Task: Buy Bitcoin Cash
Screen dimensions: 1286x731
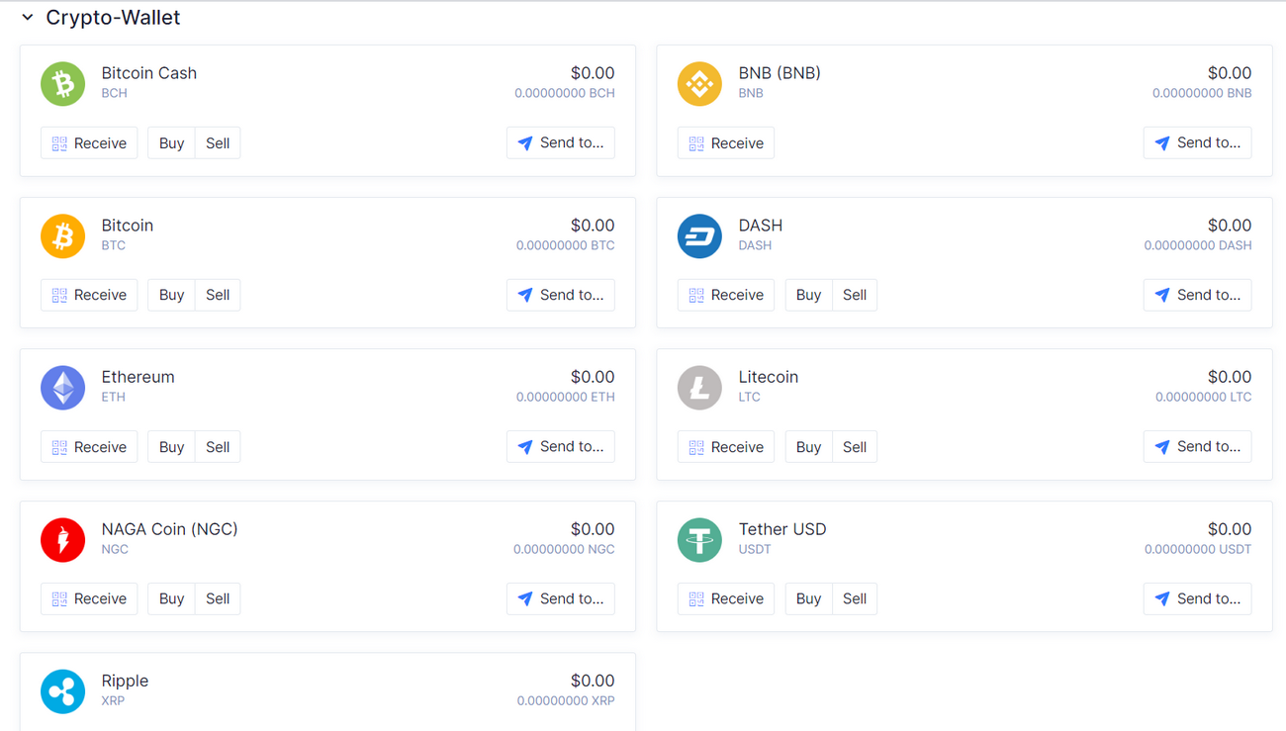Action: 171,143
